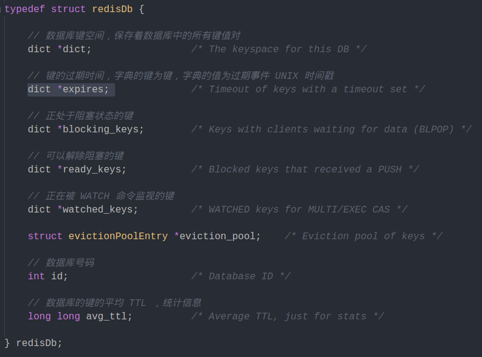Viewport: 482px width, 357px height.
Task: Click the 'Eviction pool of keys' comment
Action: pyautogui.click(x=364, y=236)
